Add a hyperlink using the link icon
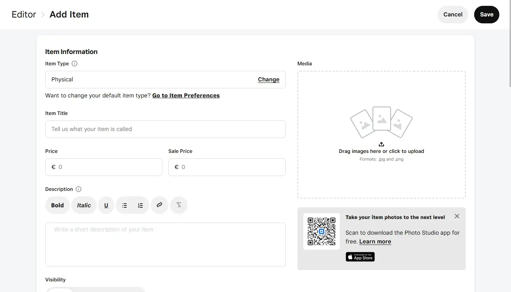The width and height of the screenshot is (511, 292). [159, 205]
